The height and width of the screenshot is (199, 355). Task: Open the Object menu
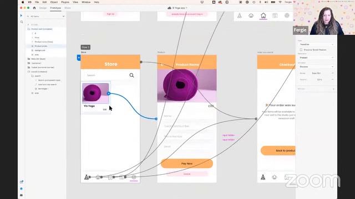point(54,2)
